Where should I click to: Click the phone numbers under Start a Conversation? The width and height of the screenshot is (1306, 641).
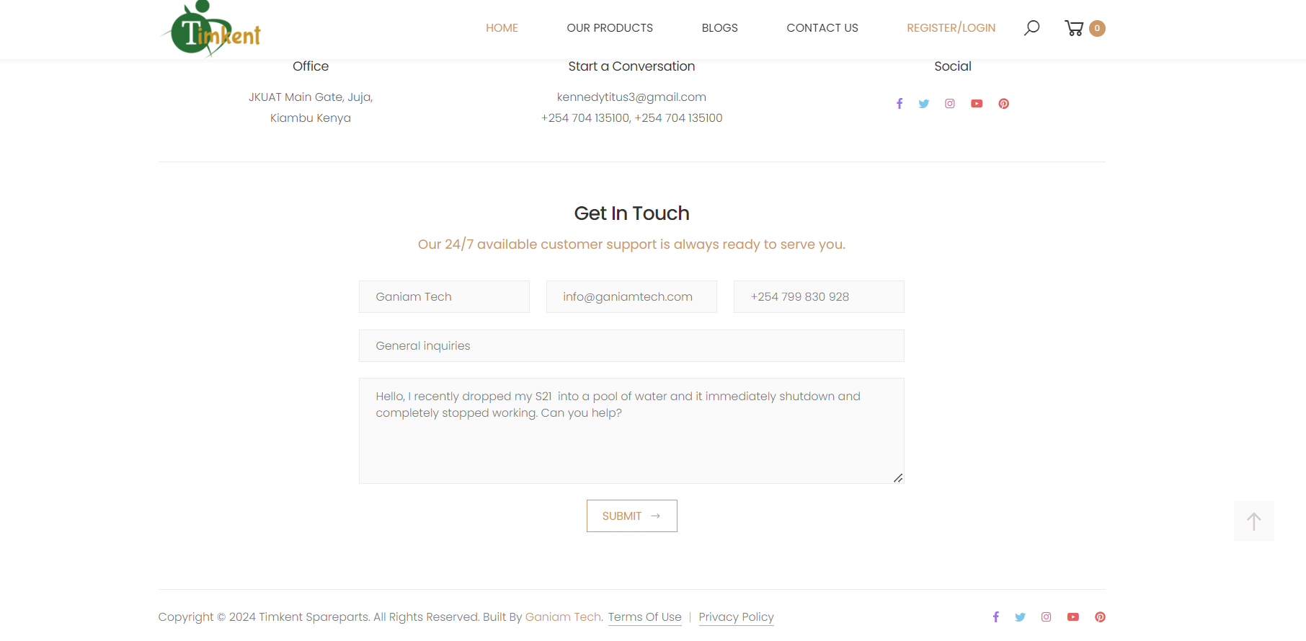(x=631, y=118)
